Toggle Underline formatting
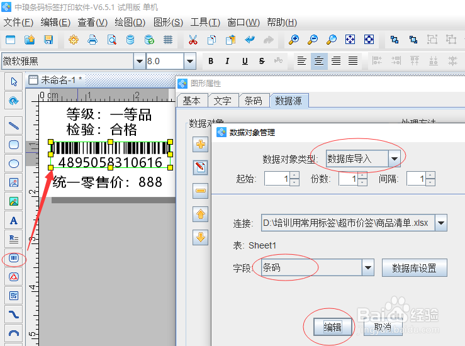 click(x=245, y=61)
